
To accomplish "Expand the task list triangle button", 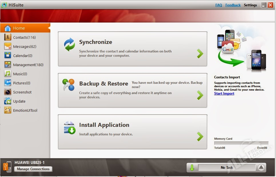I will pos(261,168).
